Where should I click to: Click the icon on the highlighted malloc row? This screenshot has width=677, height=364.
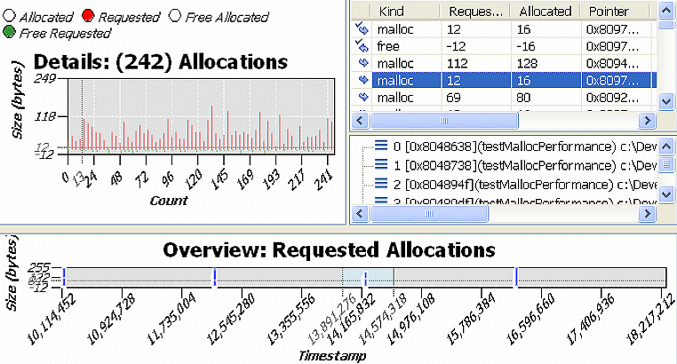coord(362,80)
